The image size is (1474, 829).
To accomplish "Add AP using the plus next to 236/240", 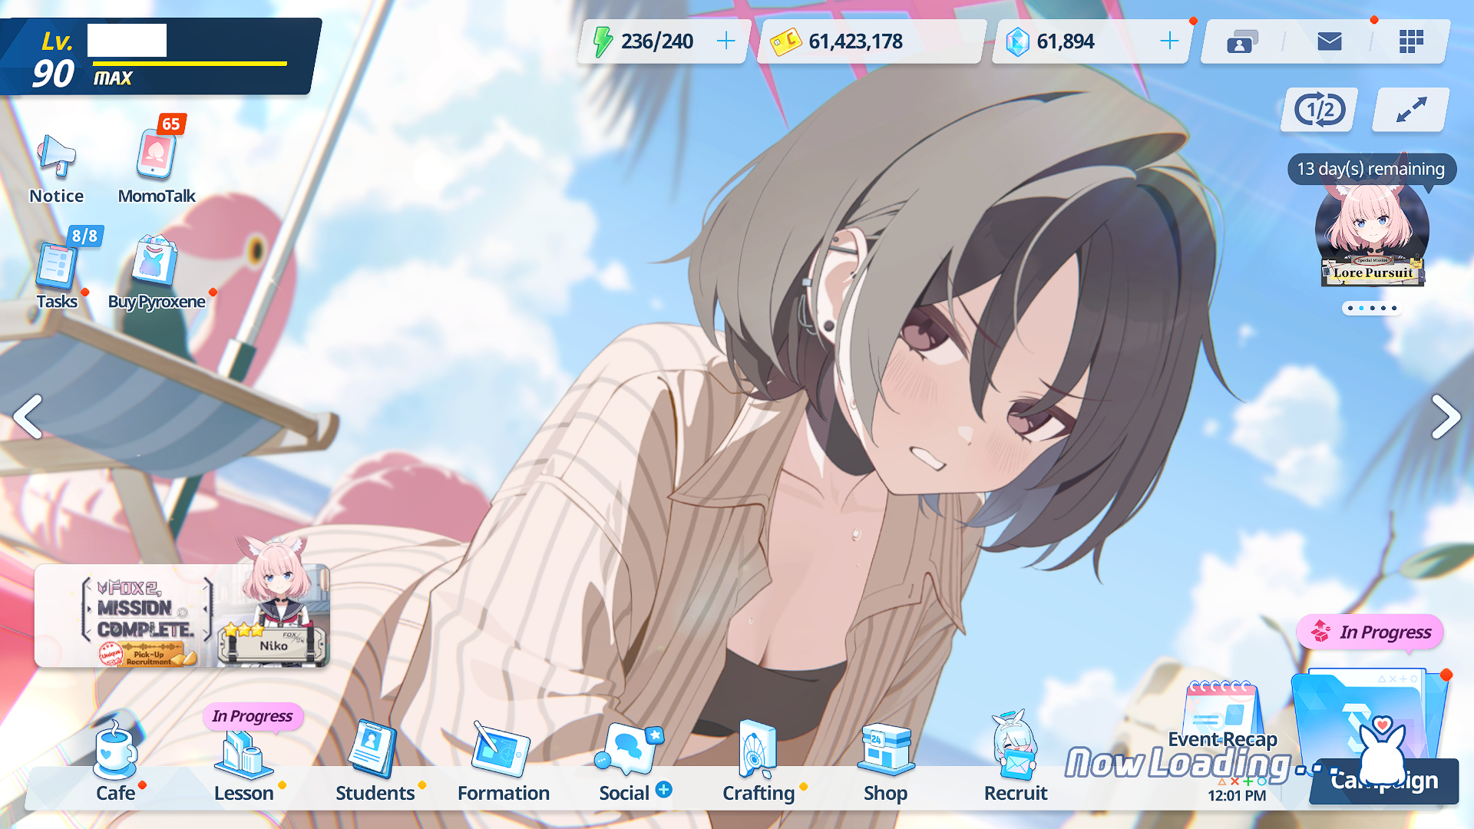I will 725,41.
